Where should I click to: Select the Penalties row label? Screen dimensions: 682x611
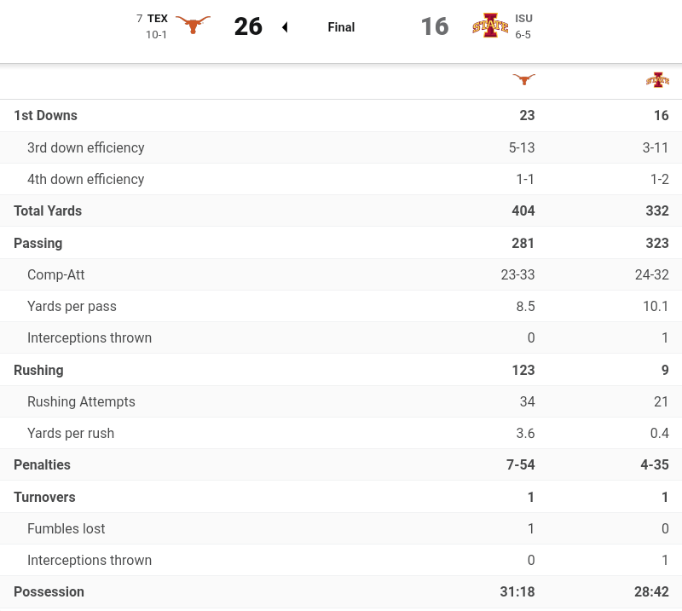42,465
